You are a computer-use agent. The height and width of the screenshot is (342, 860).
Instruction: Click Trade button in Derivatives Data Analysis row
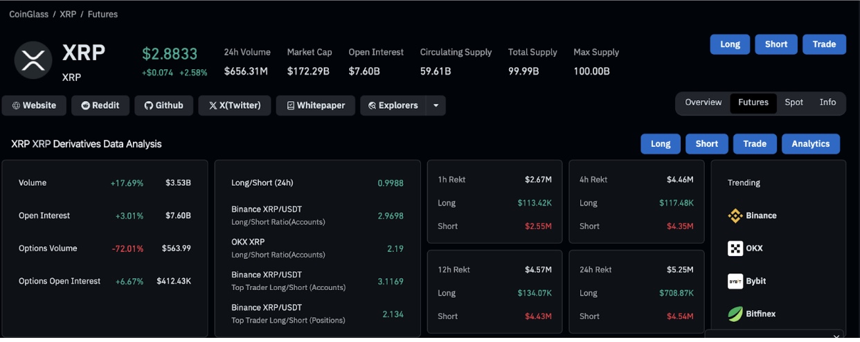click(755, 144)
